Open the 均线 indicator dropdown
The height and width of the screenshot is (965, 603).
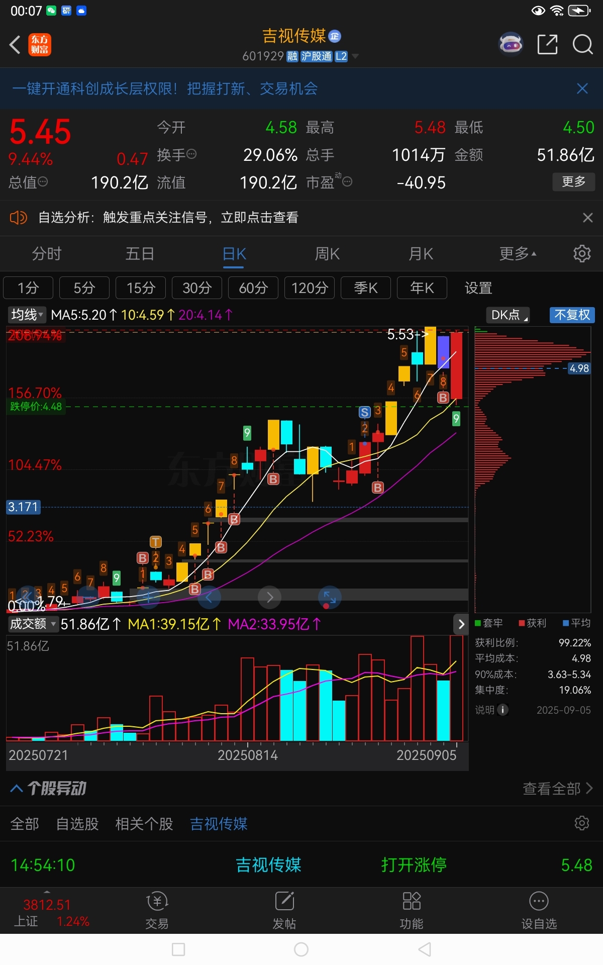pyautogui.click(x=27, y=315)
